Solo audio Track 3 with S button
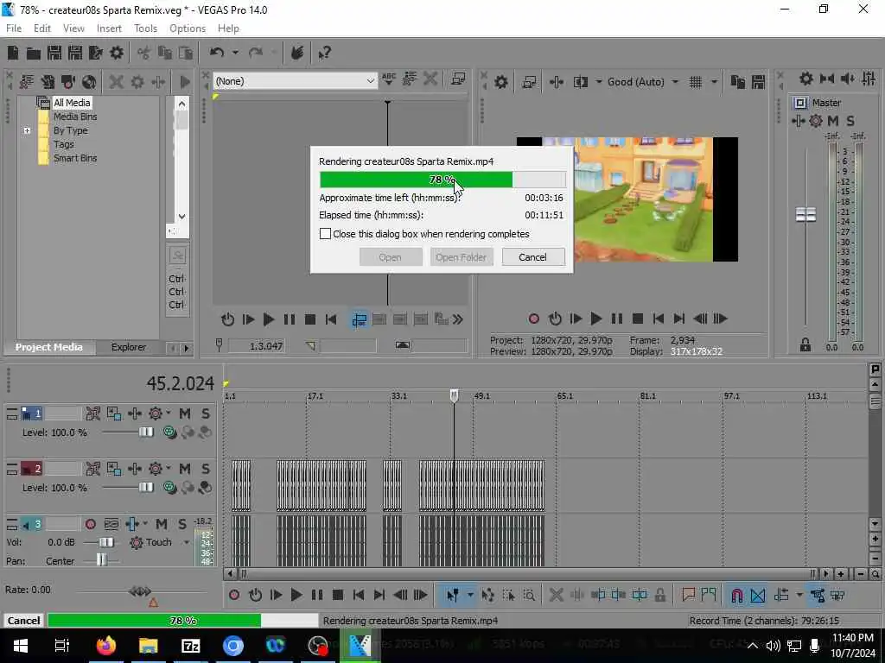Screen dimensions: 885x663 [x=182, y=525]
